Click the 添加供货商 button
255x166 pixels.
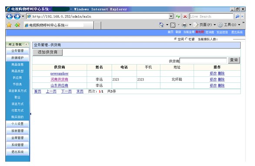tap(47, 52)
